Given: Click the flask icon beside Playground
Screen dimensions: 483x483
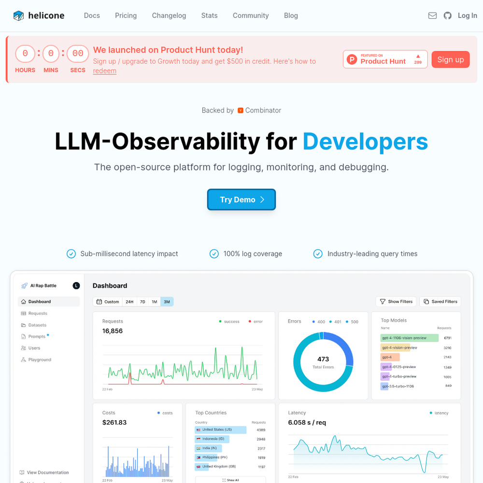Looking at the screenshot, I should pyautogui.click(x=23, y=359).
